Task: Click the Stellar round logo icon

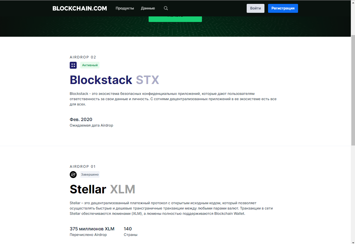Action: click(73, 175)
